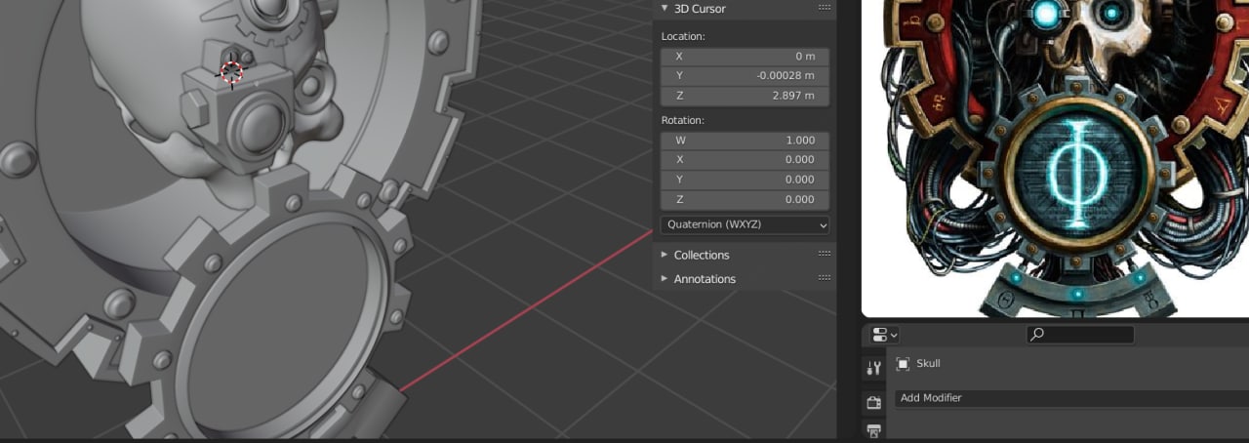Click the cursor Location Y field
The width and height of the screenshot is (1249, 443).
coord(745,76)
